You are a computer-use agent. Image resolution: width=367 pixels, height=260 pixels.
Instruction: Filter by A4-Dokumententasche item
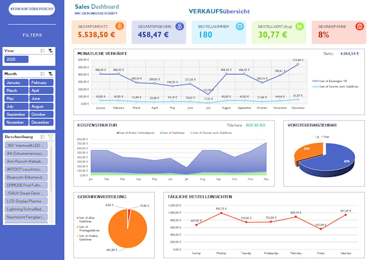point(26,153)
